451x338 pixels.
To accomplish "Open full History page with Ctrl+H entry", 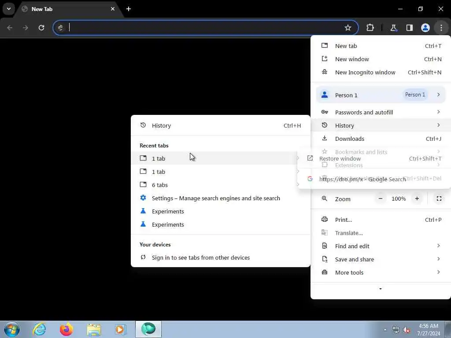I will [x=221, y=125].
